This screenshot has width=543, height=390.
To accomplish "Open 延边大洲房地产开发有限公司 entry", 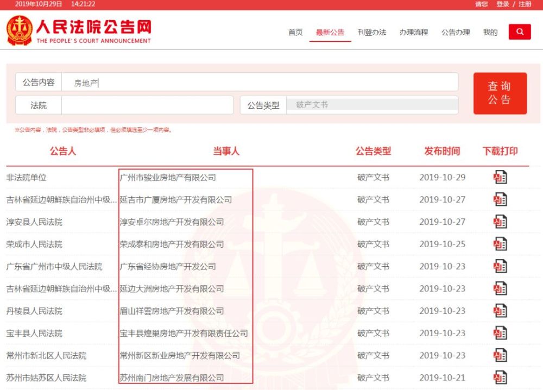I will [172, 288].
